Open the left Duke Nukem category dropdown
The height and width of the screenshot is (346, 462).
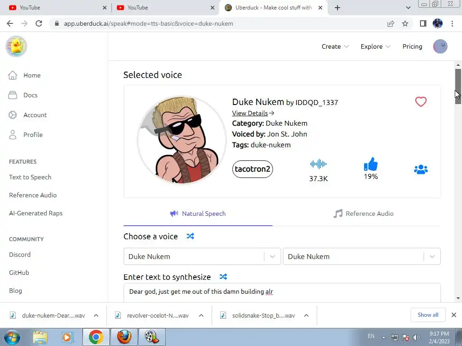point(202,256)
